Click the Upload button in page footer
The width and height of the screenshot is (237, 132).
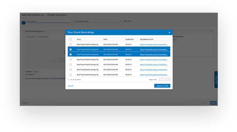pos(205,103)
